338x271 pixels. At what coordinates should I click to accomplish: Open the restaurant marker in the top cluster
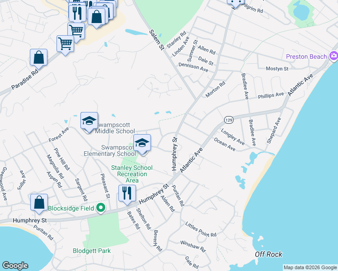[x=77, y=13]
